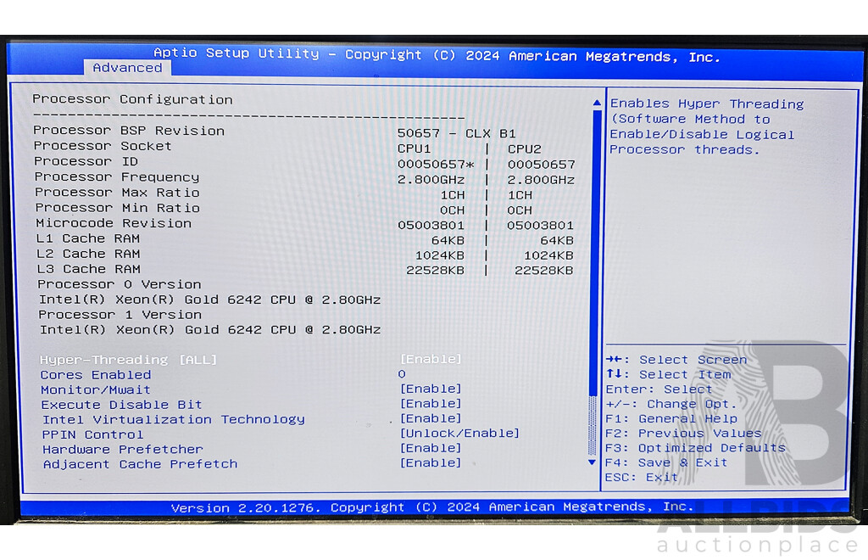Click the Processor 1 Version label

(120, 315)
